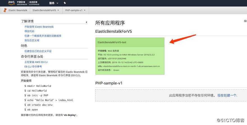Click the 运行状况状态 Green row

[109, 70]
